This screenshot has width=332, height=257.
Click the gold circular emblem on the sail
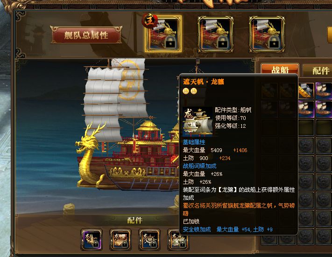tap(129, 80)
